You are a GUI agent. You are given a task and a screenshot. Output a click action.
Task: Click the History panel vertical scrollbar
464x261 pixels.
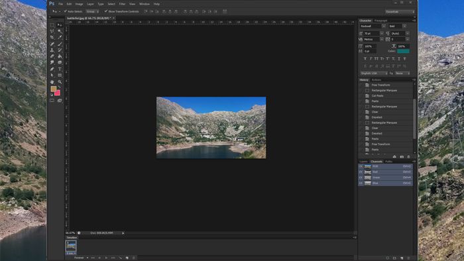[x=414, y=118]
